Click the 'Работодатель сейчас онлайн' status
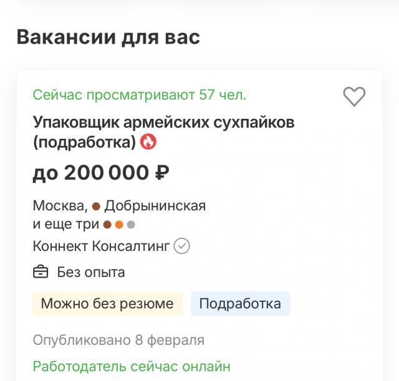399x381 pixels. [x=132, y=366]
